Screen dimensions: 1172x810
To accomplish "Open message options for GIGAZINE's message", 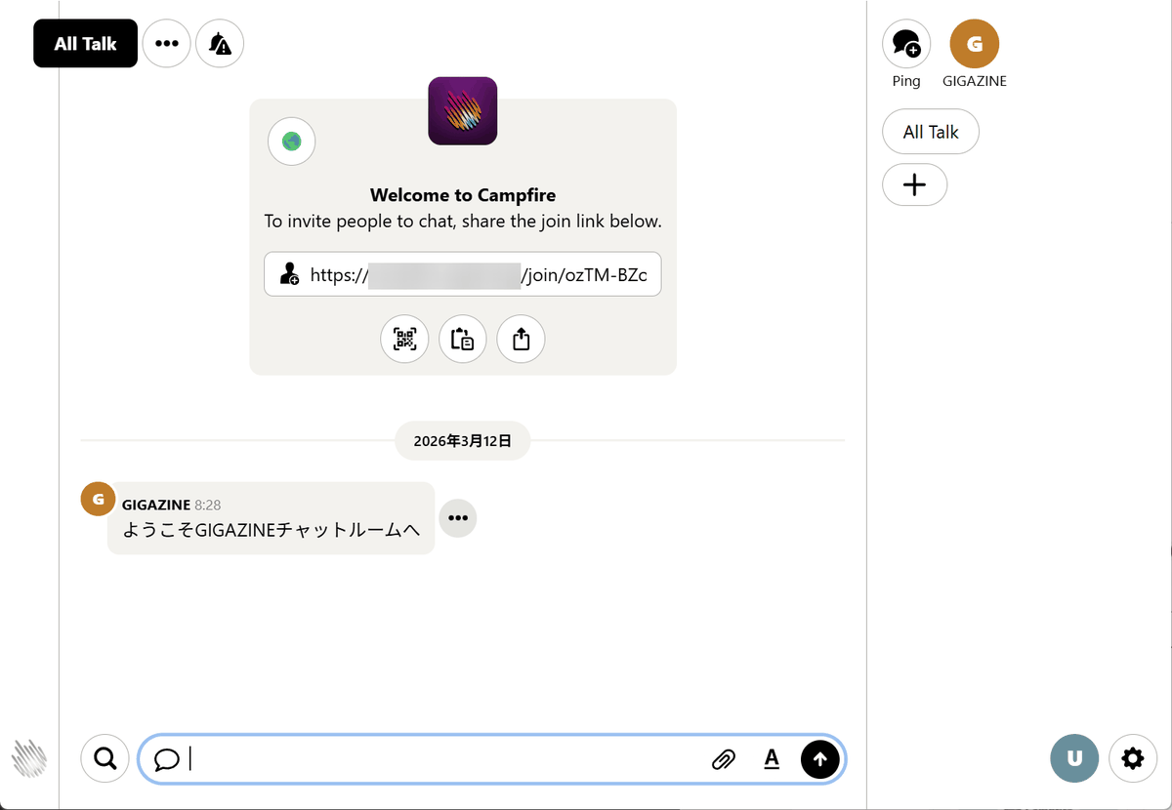I will (458, 518).
